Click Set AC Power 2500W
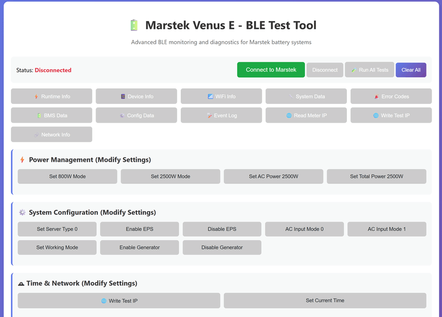Image resolution: width=442 pixels, height=317 pixels. (x=273, y=176)
